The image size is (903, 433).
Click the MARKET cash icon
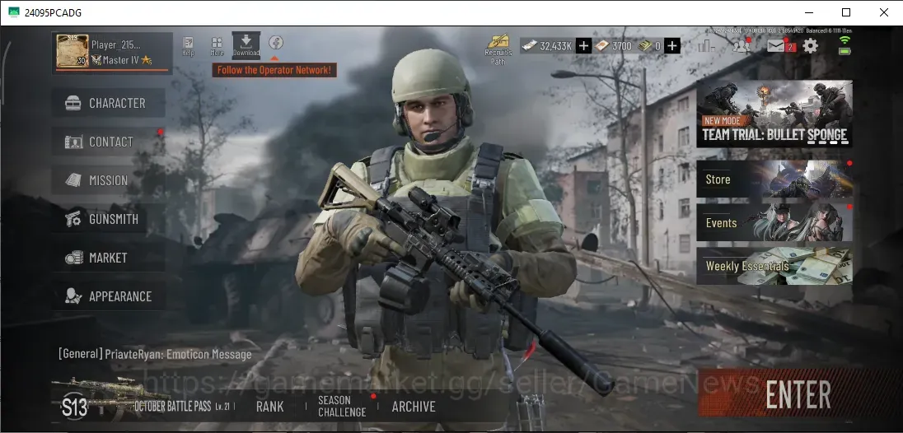pyautogui.click(x=73, y=258)
